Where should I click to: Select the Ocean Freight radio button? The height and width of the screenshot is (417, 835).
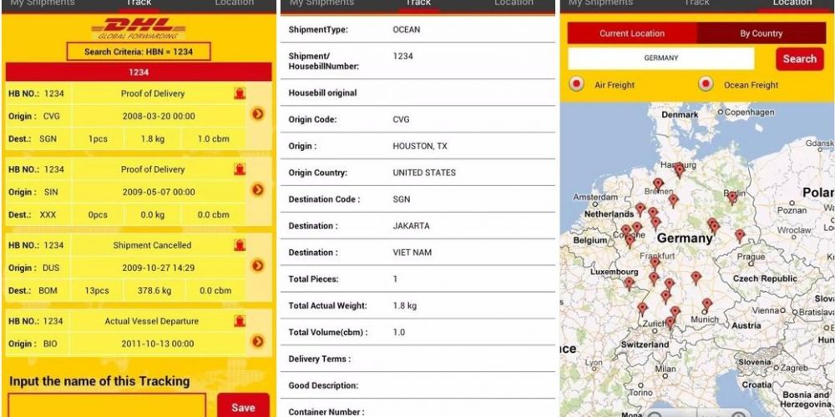click(706, 84)
